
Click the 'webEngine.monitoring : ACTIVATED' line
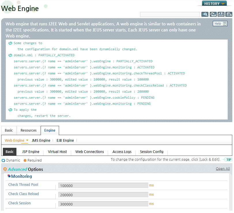[x=84, y=68]
